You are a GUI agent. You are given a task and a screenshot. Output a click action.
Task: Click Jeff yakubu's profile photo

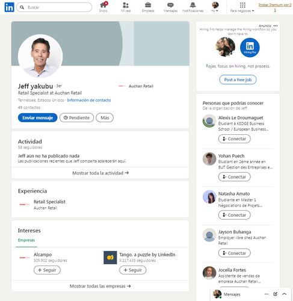coord(40,56)
